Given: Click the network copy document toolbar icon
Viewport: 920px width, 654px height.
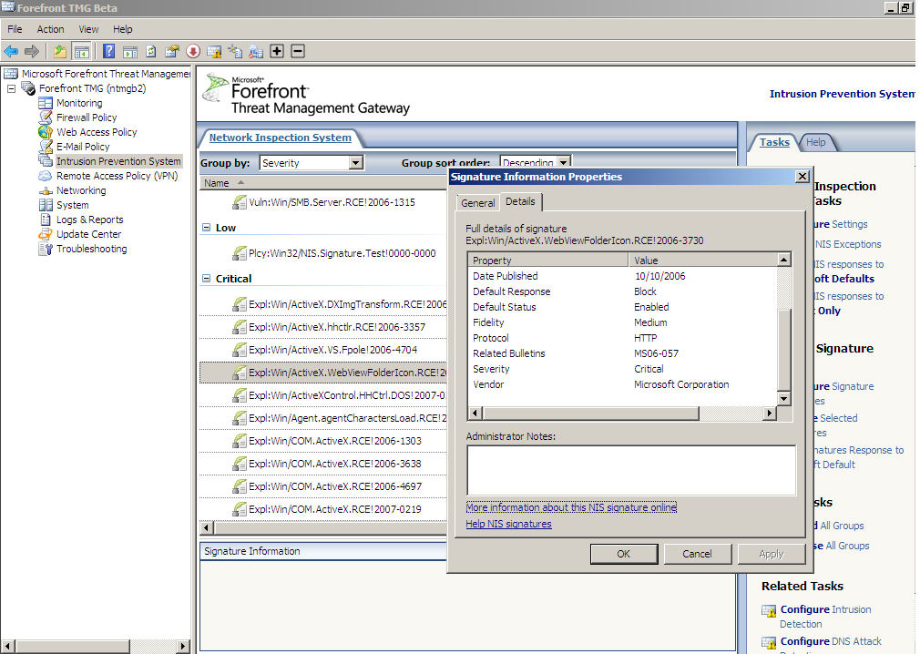Looking at the screenshot, I should point(235,52).
